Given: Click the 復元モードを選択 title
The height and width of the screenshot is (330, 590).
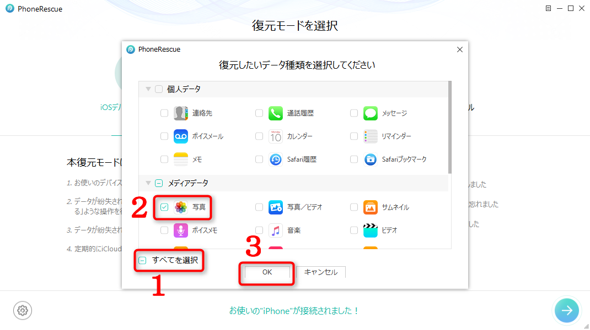Looking at the screenshot, I should (x=295, y=25).
